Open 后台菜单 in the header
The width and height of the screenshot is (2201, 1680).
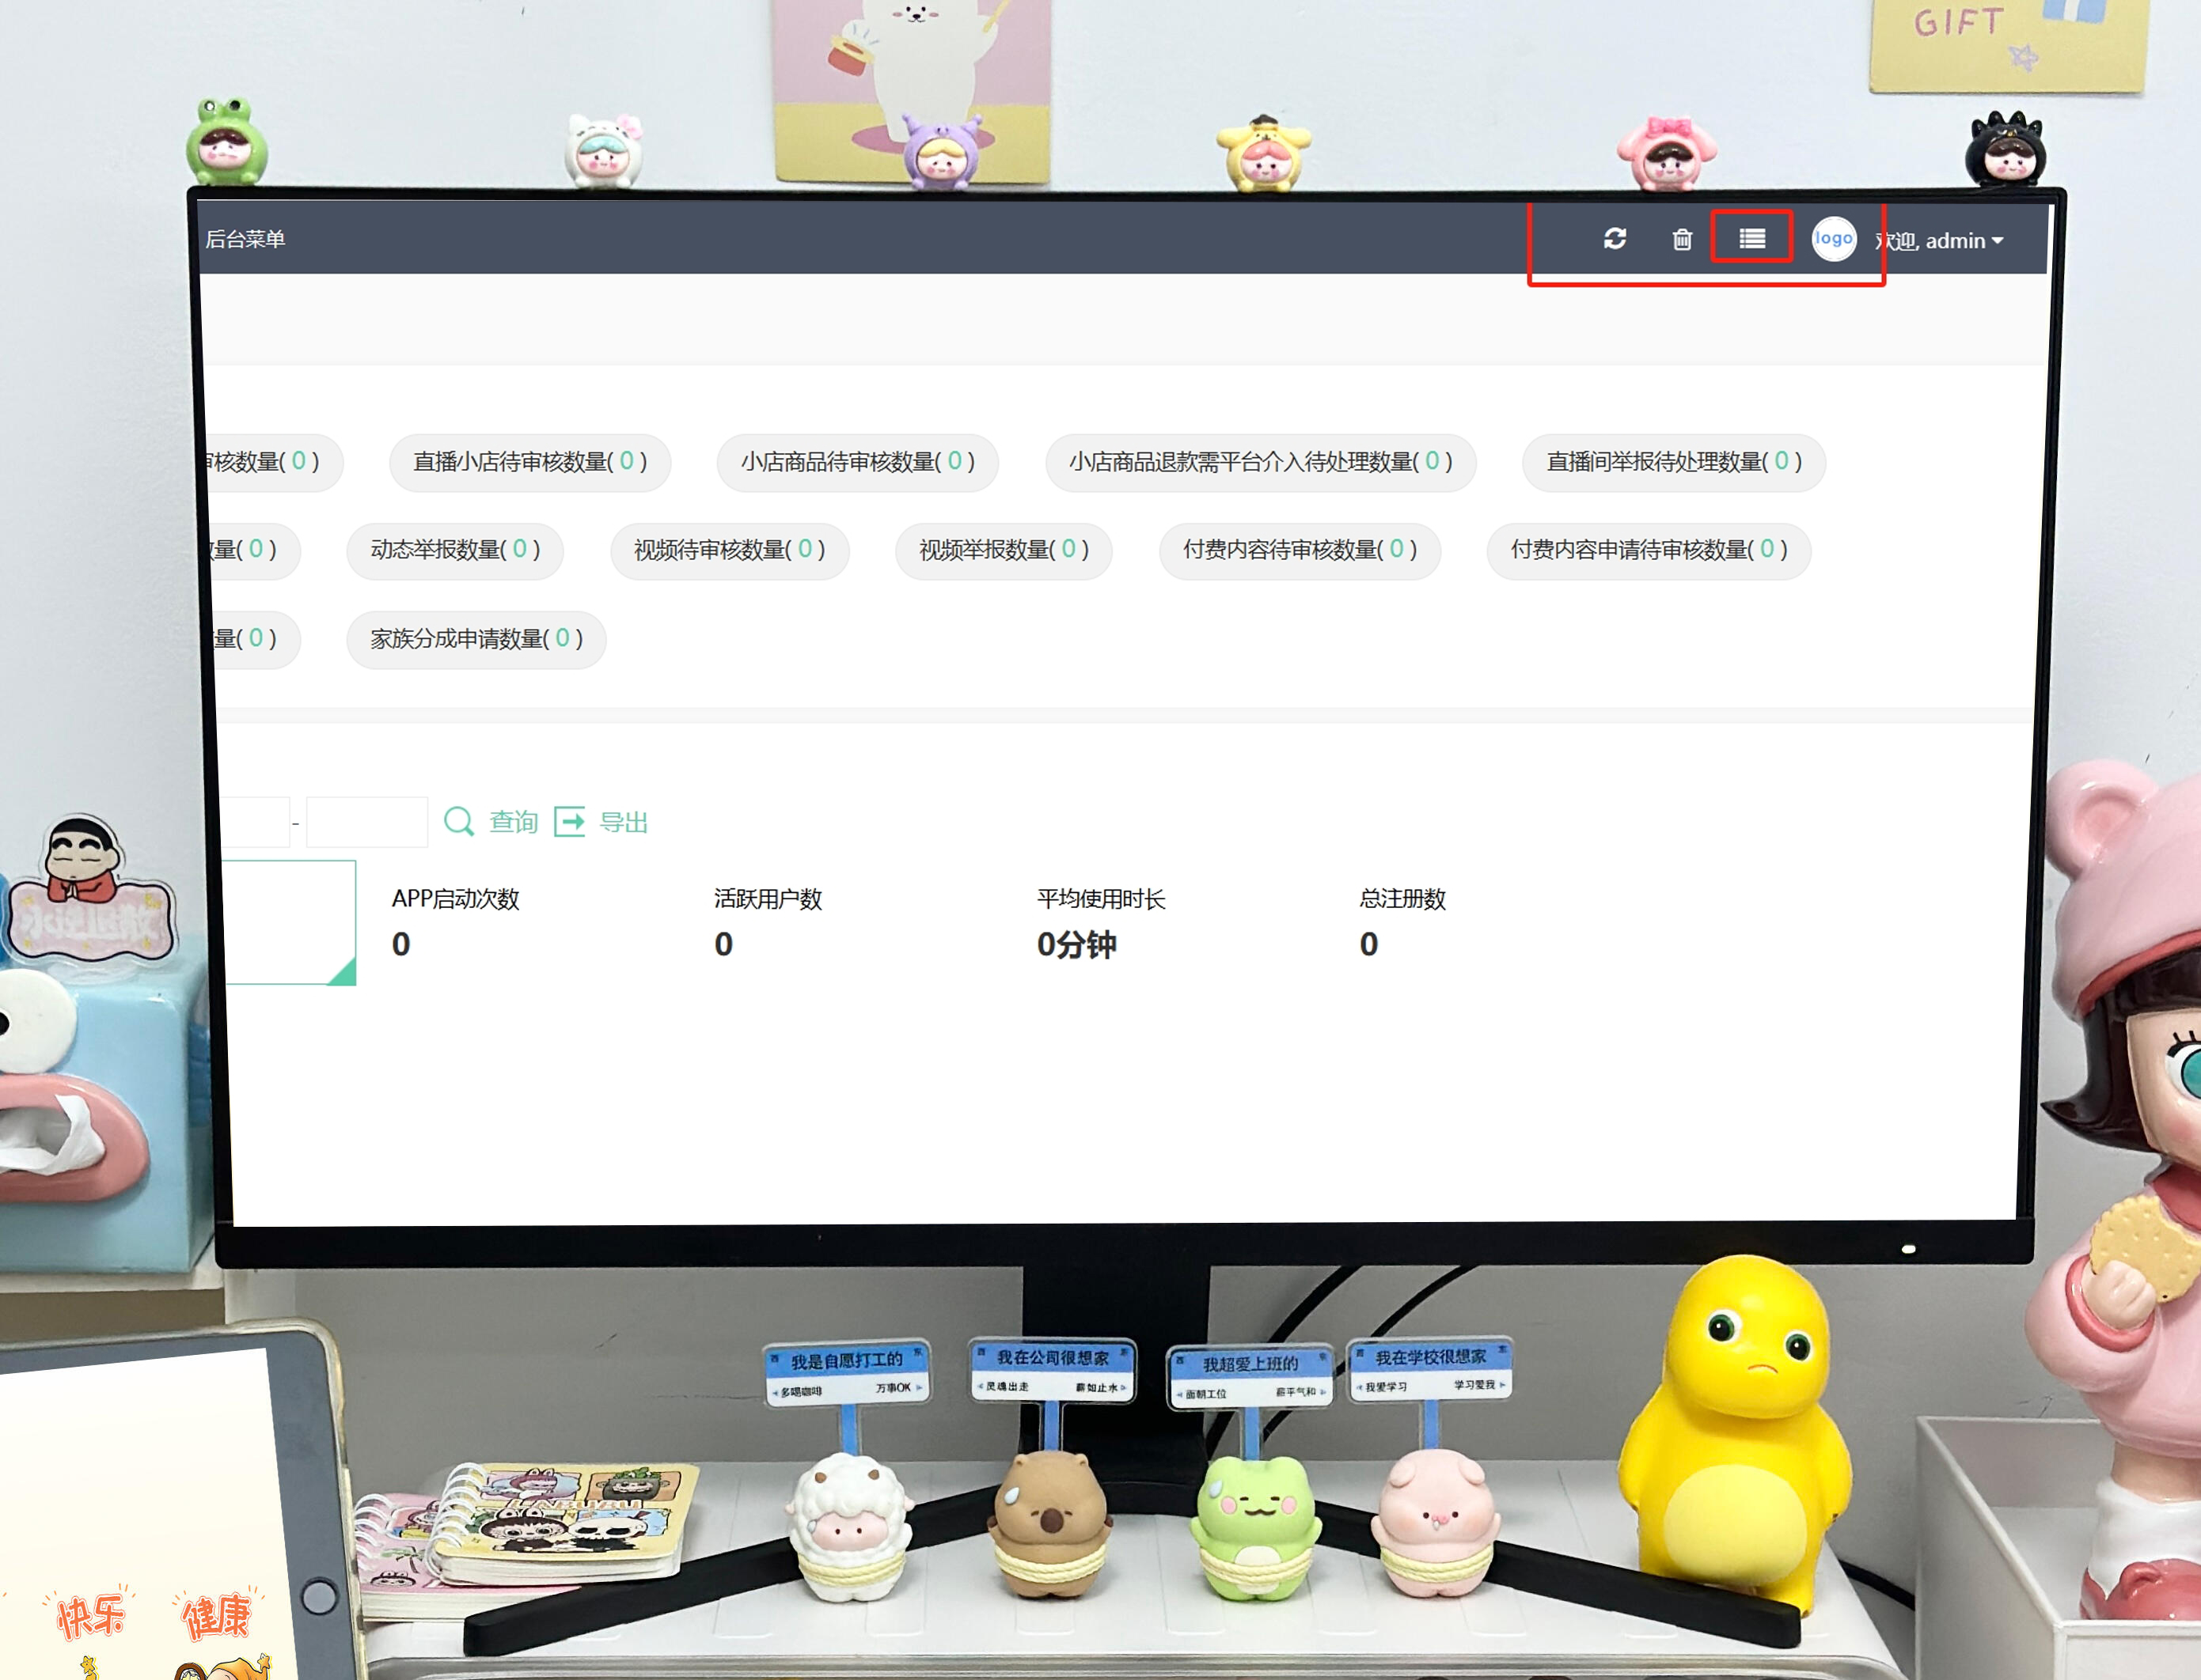click(x=245, y=239)
